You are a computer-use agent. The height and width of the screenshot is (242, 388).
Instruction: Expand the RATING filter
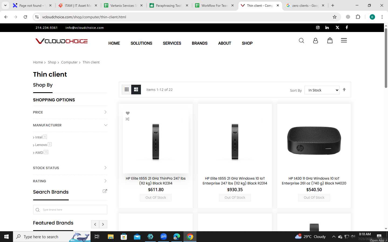tap(70, 181)
